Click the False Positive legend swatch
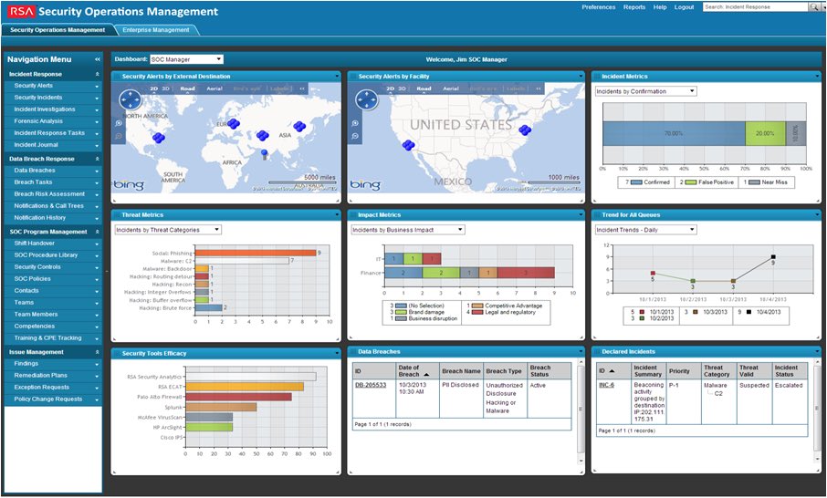This screenshot has height=498, width=827. click(x=690, y=182)
